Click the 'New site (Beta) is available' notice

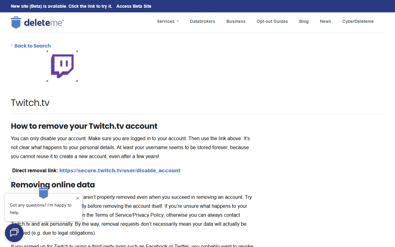point(61,6)
